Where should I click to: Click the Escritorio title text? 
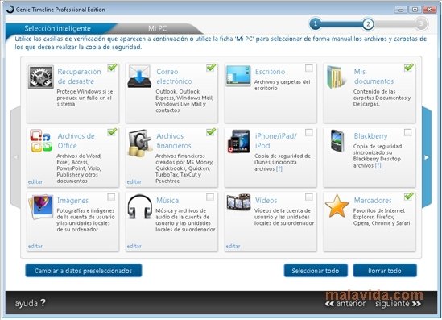click(x=270, y=72)
